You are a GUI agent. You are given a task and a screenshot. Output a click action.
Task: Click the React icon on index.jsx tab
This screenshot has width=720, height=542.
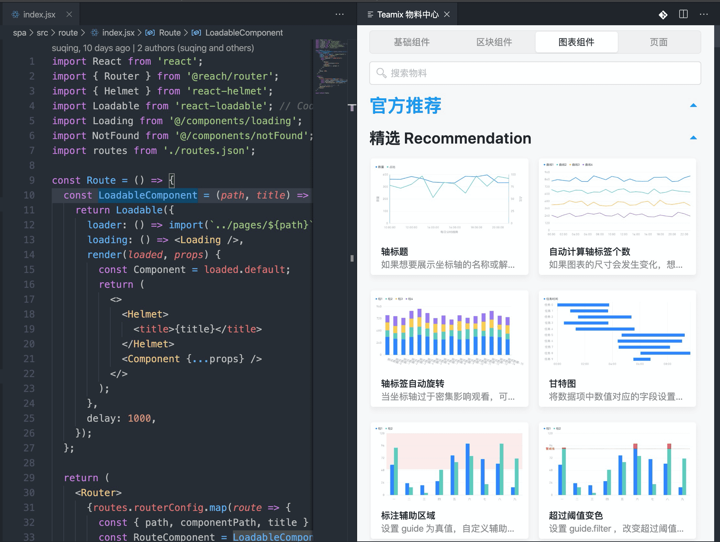[x=15, y=14]
